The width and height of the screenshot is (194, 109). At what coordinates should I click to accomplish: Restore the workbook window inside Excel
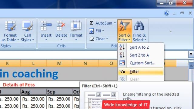click(x=182, y=13)
